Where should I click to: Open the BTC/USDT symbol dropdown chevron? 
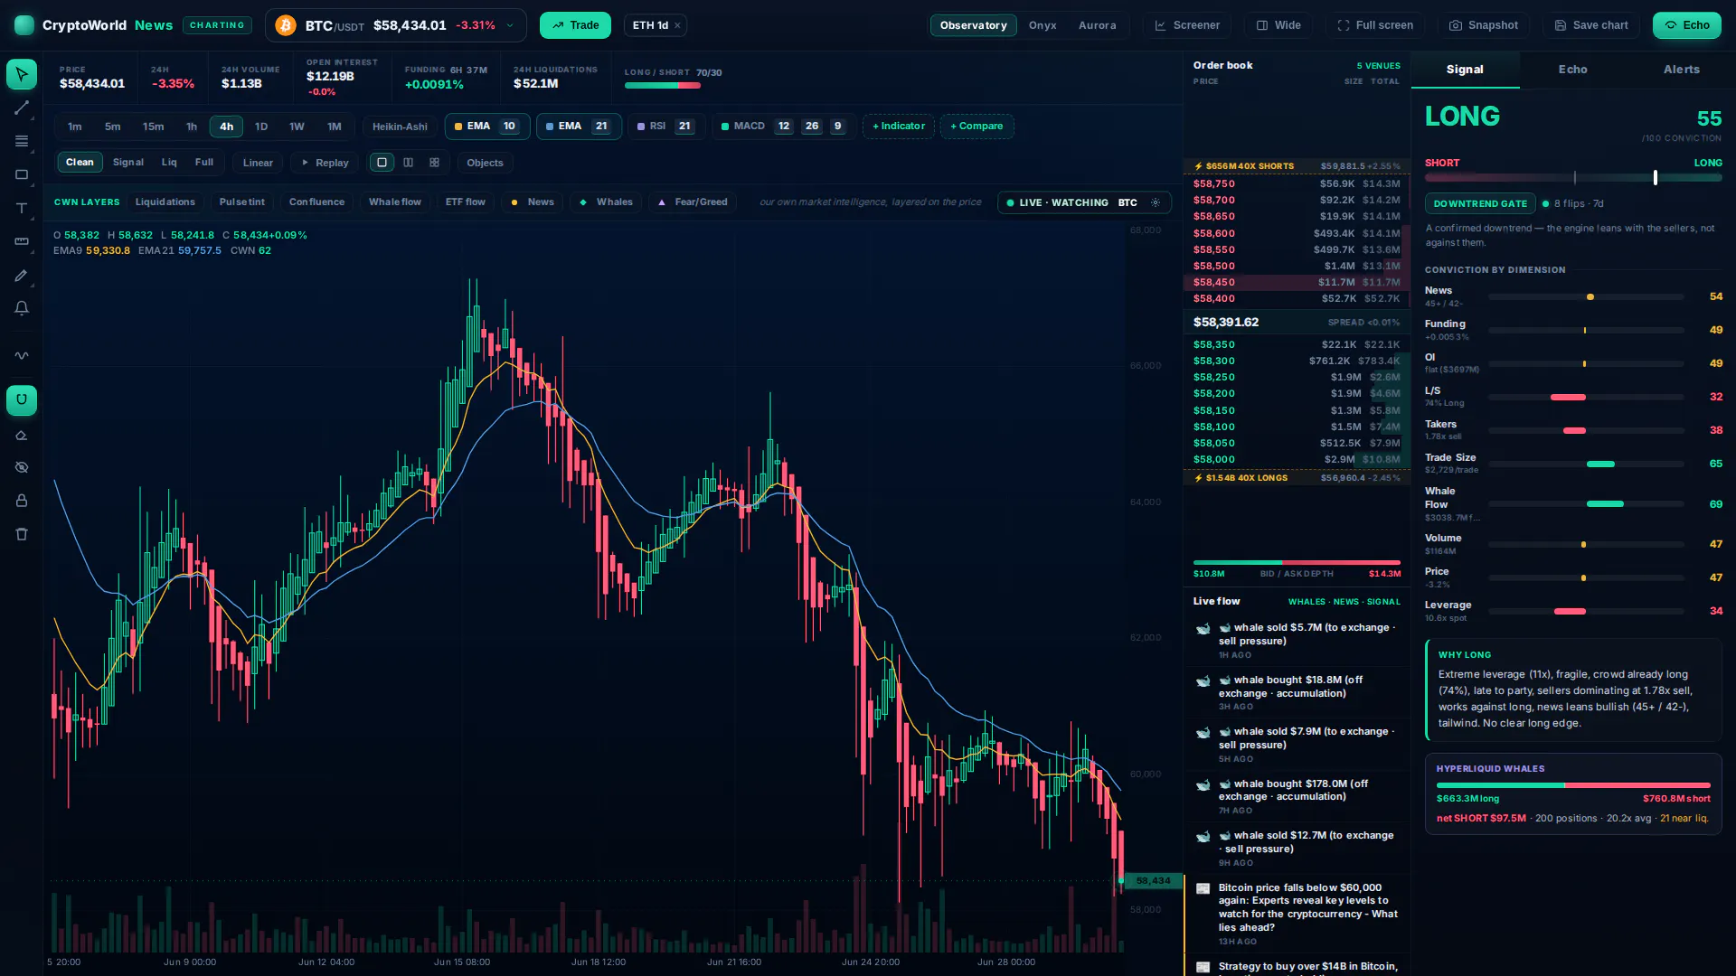pos(510,25)
